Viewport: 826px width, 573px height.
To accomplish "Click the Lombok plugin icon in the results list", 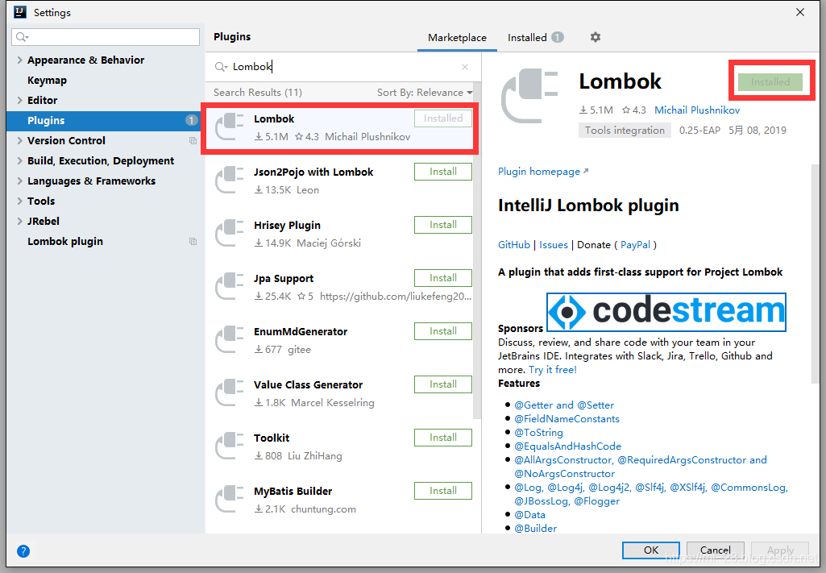I will pyautogui.click(x=230, y=127).
